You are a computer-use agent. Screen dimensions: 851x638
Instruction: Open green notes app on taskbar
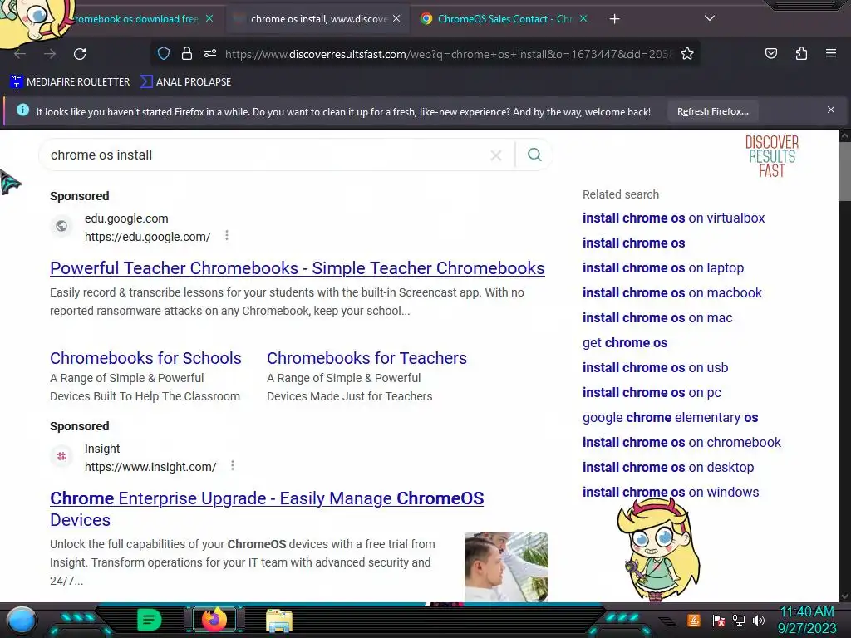[x=150, y=620]
